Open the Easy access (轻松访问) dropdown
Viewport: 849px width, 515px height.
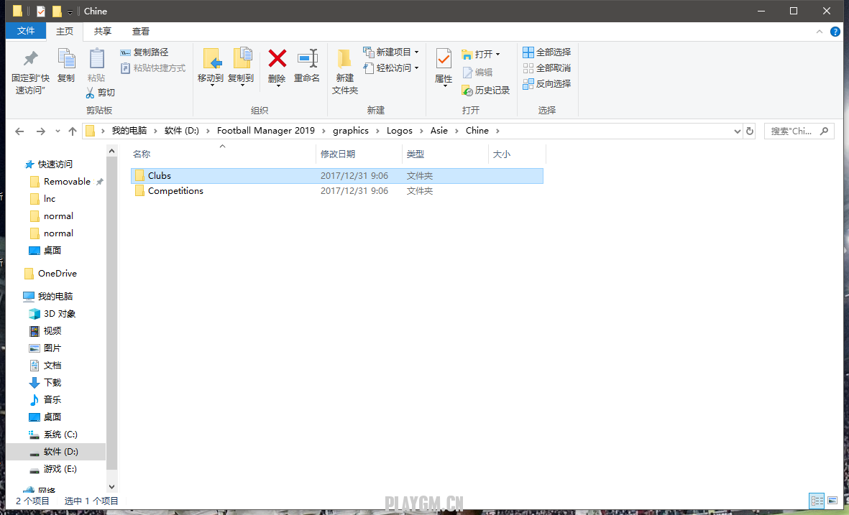point(391,68)
